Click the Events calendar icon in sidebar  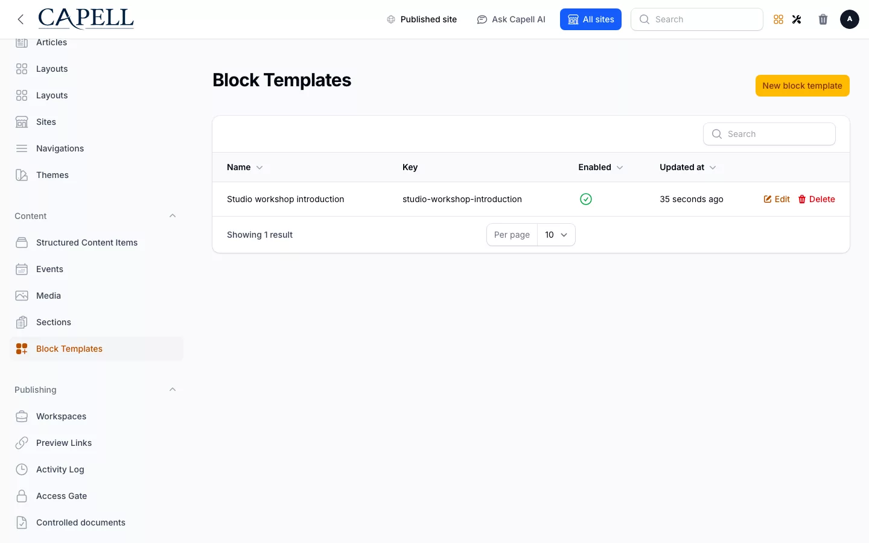pyautogui.click(x=22, y=269)
